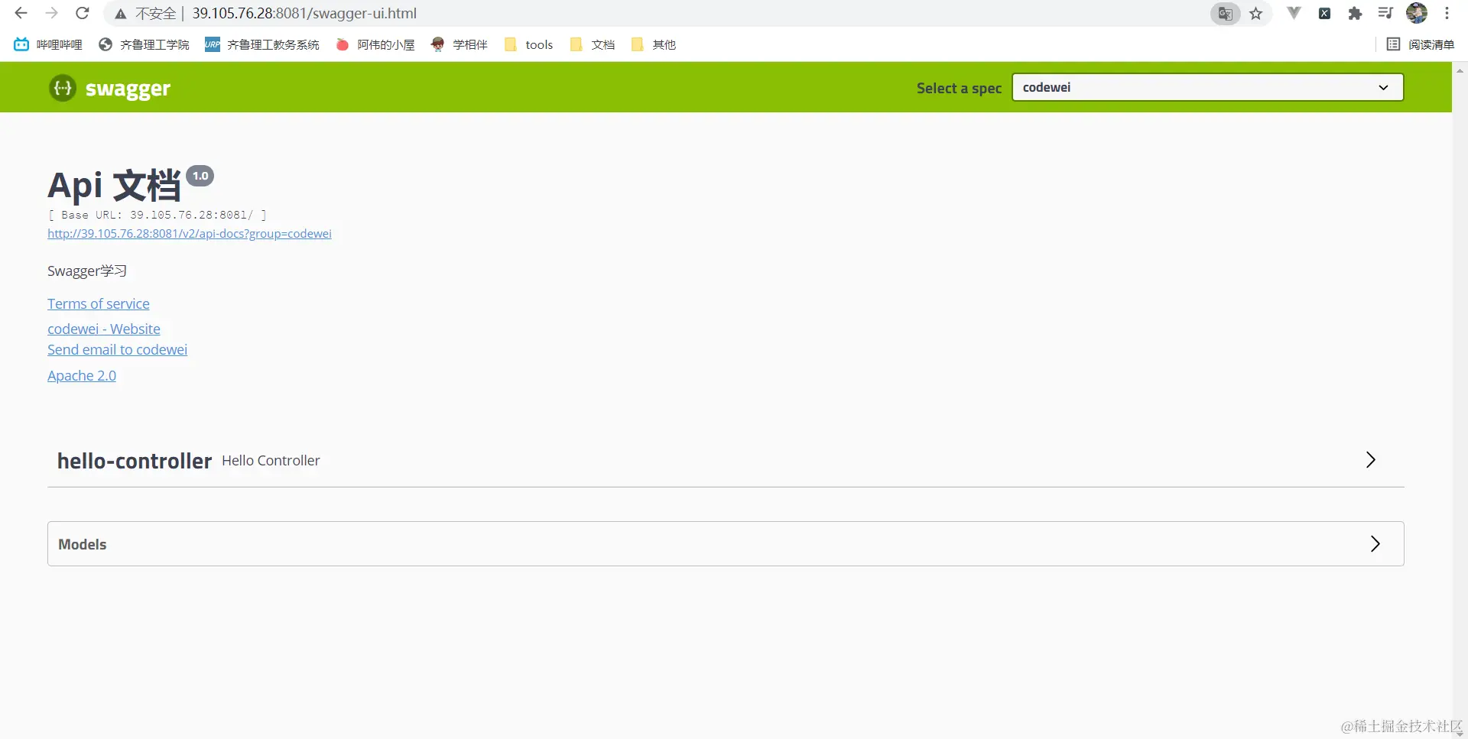1468x739 pixels.
Task: Click the Hello Controller description text
Action: (x=271, y=460)
